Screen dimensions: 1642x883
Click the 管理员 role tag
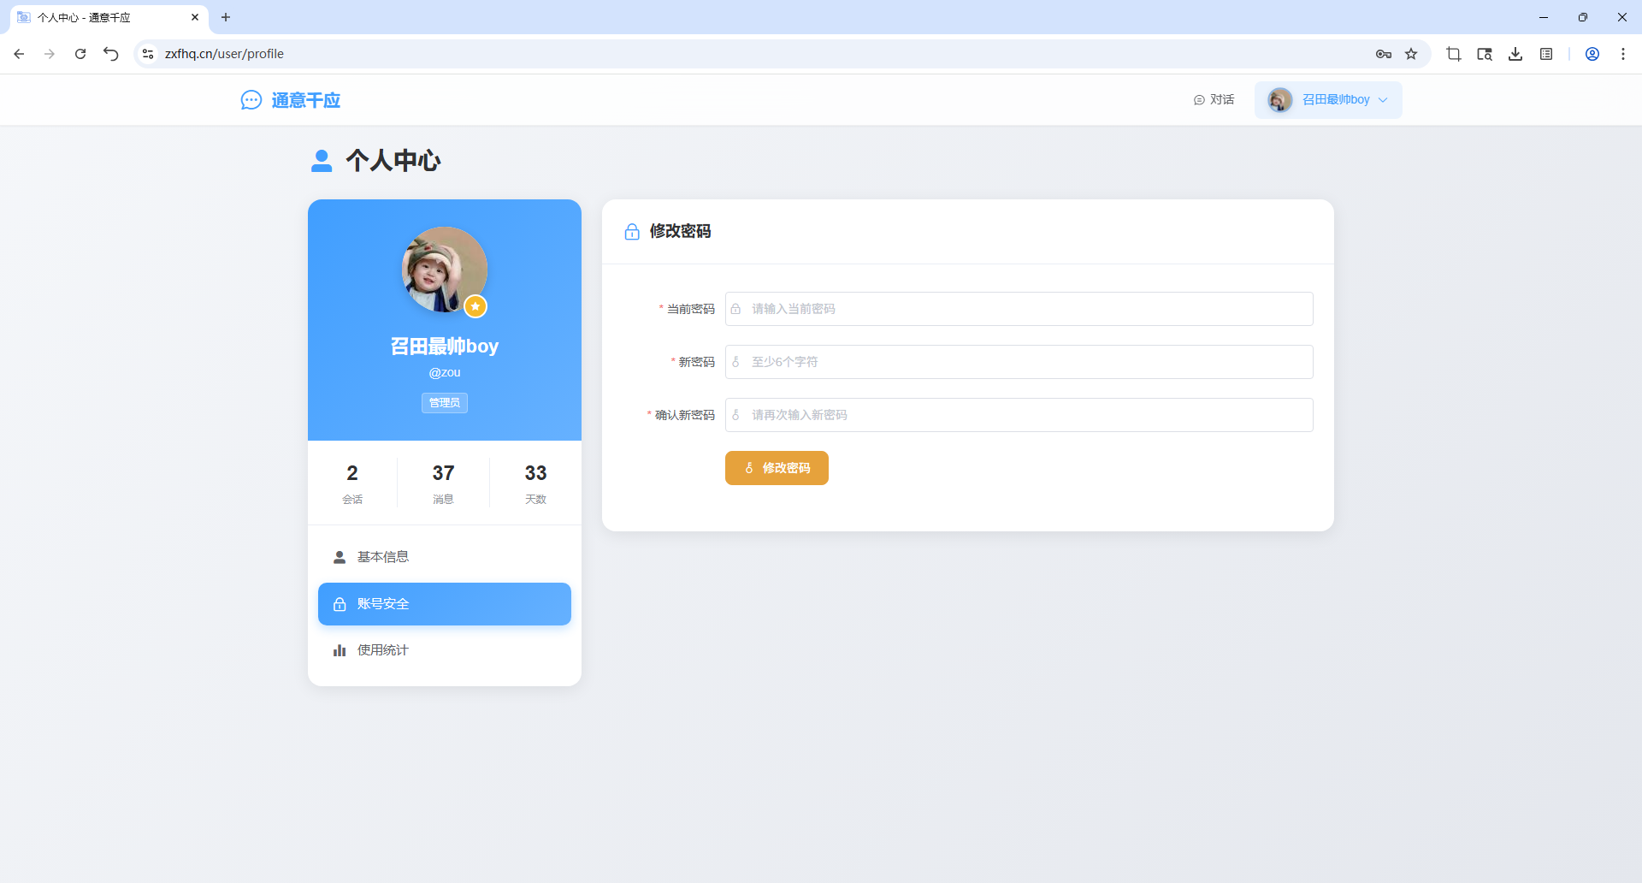445,403
